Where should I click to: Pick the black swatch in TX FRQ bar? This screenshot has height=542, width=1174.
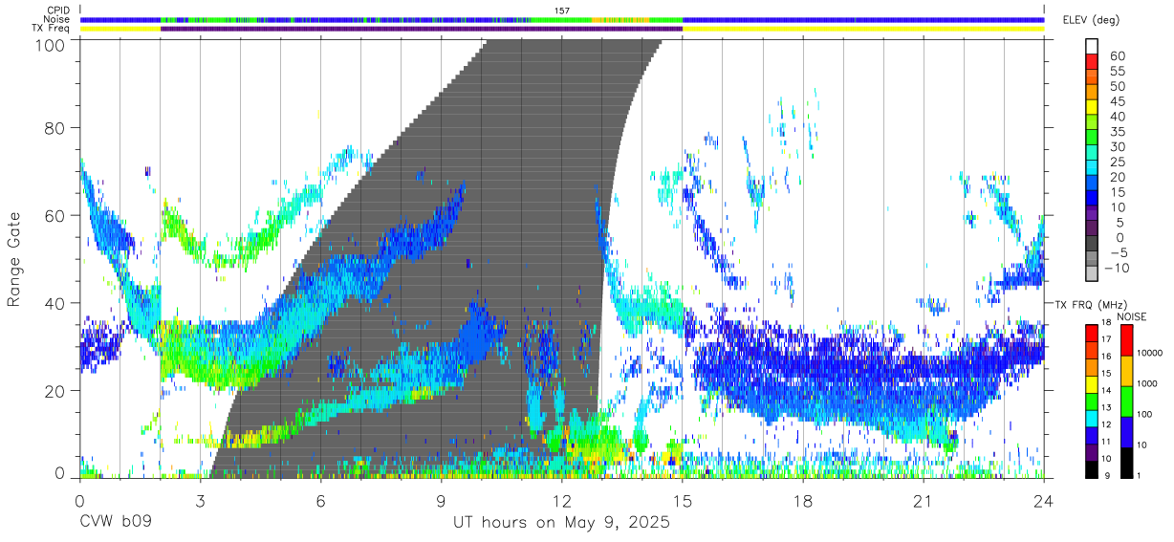[x=1092, y=467]
